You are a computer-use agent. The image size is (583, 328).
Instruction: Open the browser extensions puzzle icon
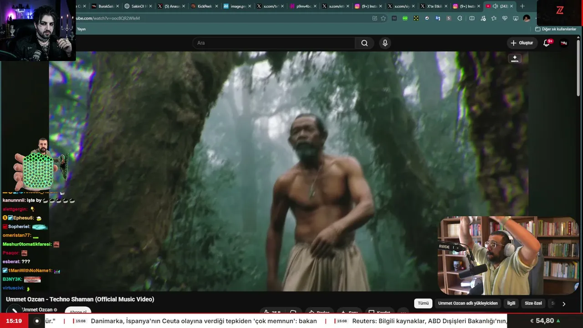(460, 18)
